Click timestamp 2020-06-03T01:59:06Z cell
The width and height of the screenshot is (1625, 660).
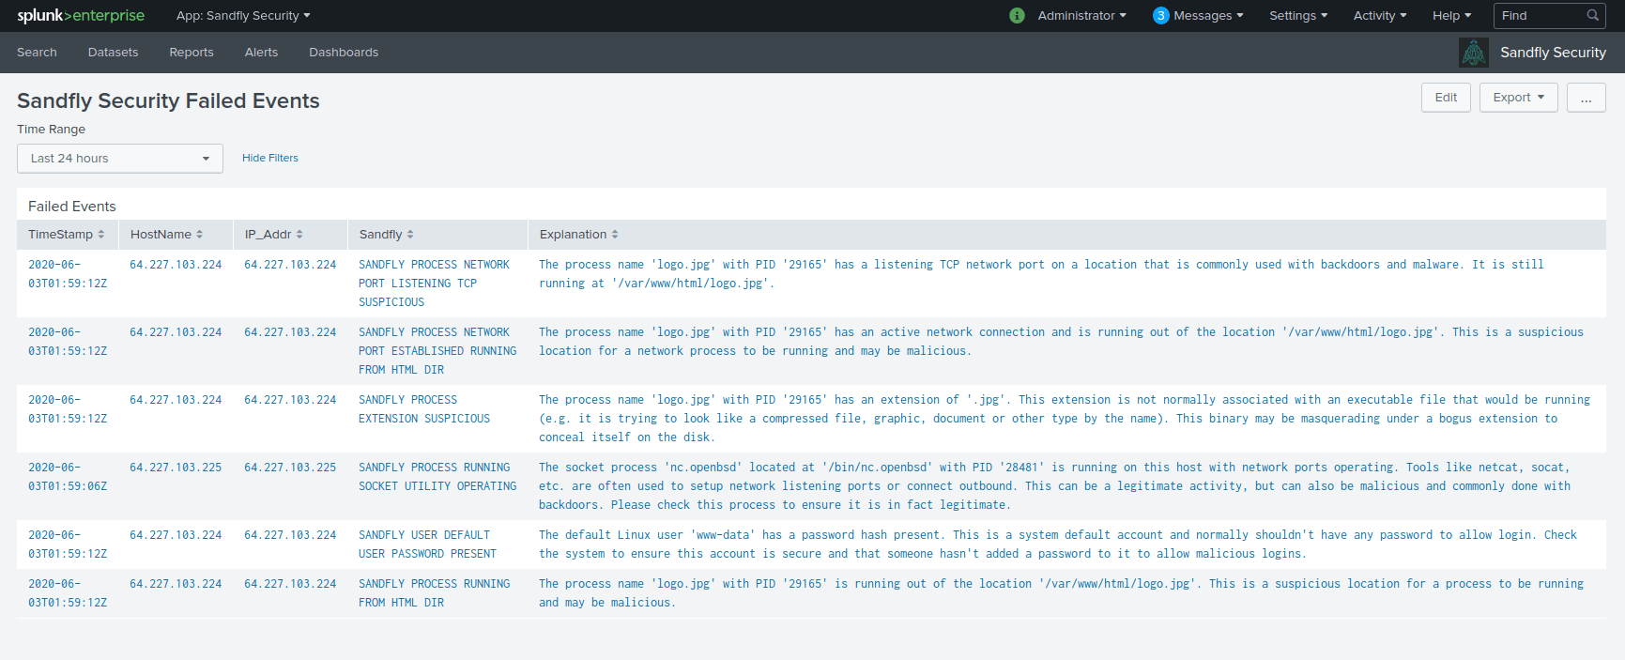tap(68, 477)
